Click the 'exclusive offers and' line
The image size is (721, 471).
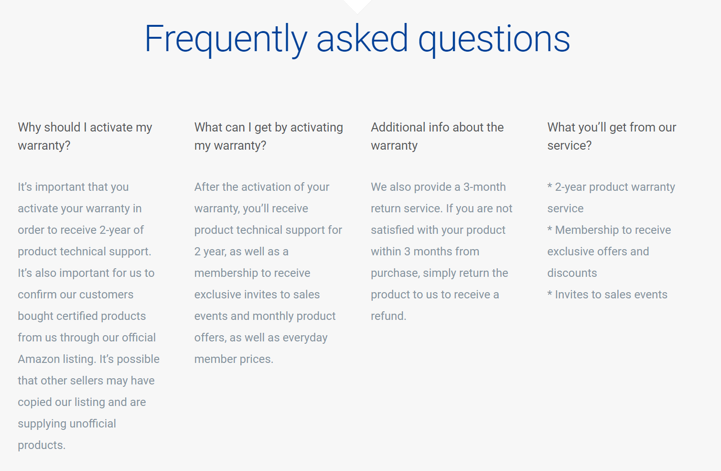point(598,252)
